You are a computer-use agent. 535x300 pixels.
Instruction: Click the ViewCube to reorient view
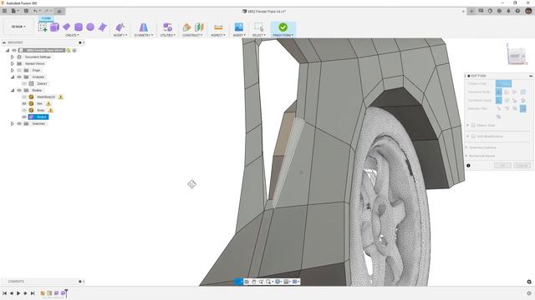tap(516, 56)
